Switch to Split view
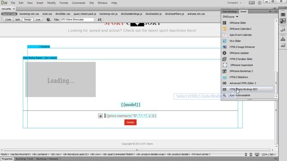The height and width of the screenshot is (161, 287). tap(17, 20)
